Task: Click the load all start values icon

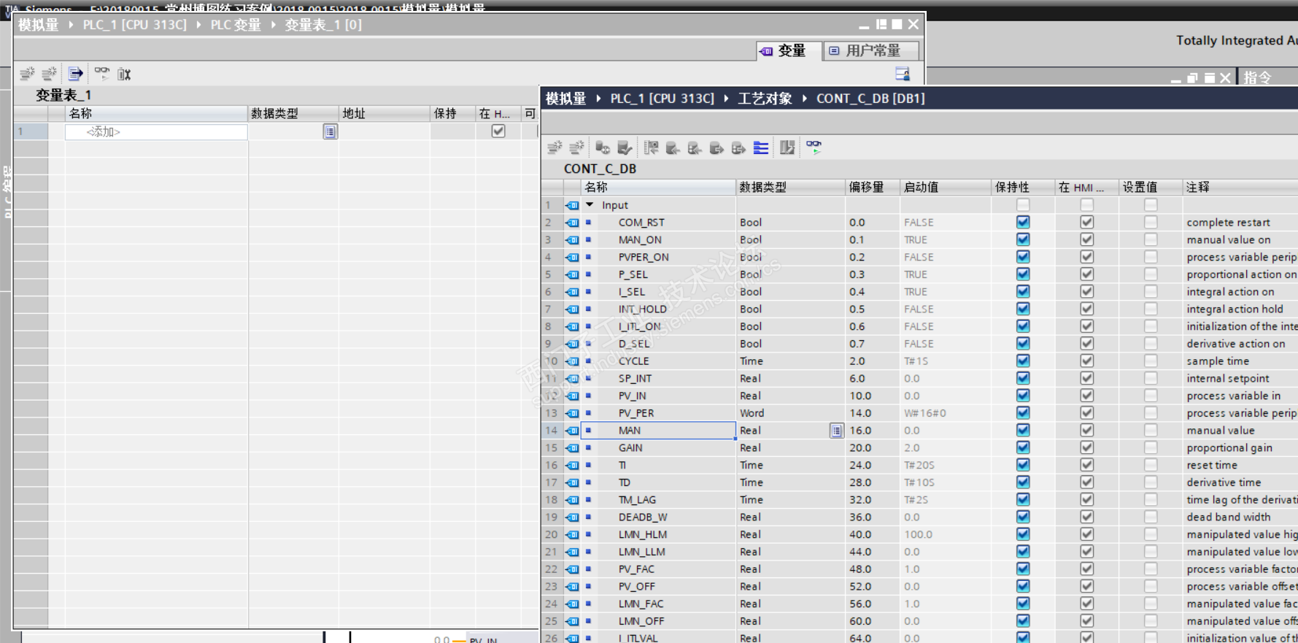Action: click(x=738, y=148)
